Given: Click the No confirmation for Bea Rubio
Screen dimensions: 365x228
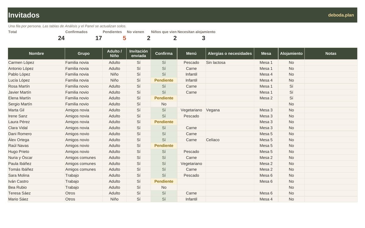Looking at the screenshot, I should coord(164,187).
